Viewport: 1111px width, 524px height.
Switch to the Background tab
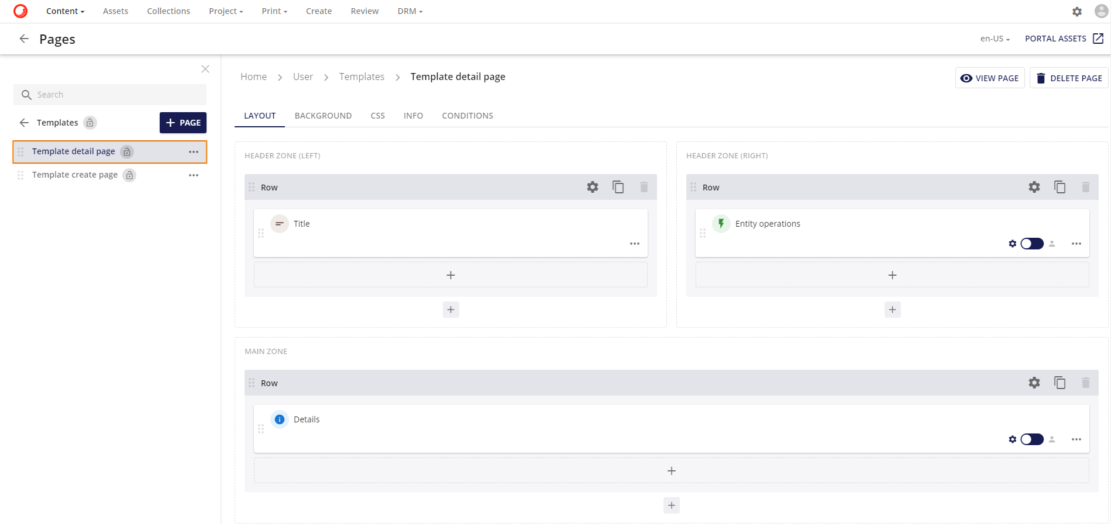(323, 116)
